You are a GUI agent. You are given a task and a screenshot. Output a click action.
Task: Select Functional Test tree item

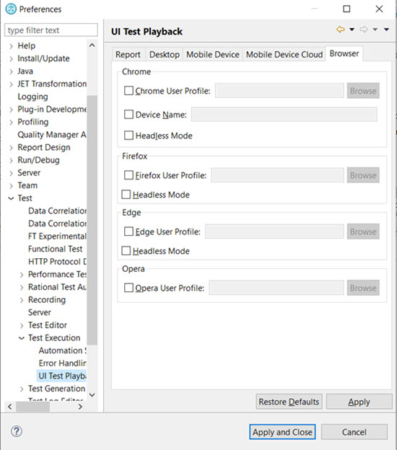[x=55, y=249]
